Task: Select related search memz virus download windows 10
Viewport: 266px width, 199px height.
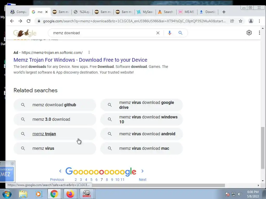Action: point(142,119)
